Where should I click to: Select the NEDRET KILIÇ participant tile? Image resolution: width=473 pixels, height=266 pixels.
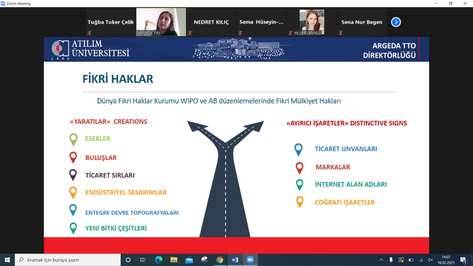tap(211, 22)
